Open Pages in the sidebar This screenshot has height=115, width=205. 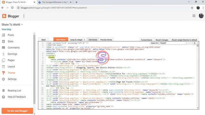click(x=11, y=60)
